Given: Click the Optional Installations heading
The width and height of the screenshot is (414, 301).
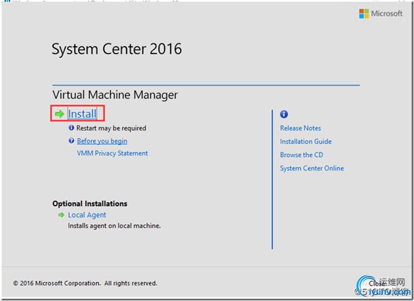Looking at the screenshot, I should click(x=90, y=203).
